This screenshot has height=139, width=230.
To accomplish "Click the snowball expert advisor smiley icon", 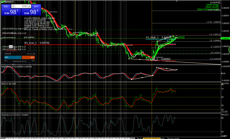I will (x=219, y=3).
